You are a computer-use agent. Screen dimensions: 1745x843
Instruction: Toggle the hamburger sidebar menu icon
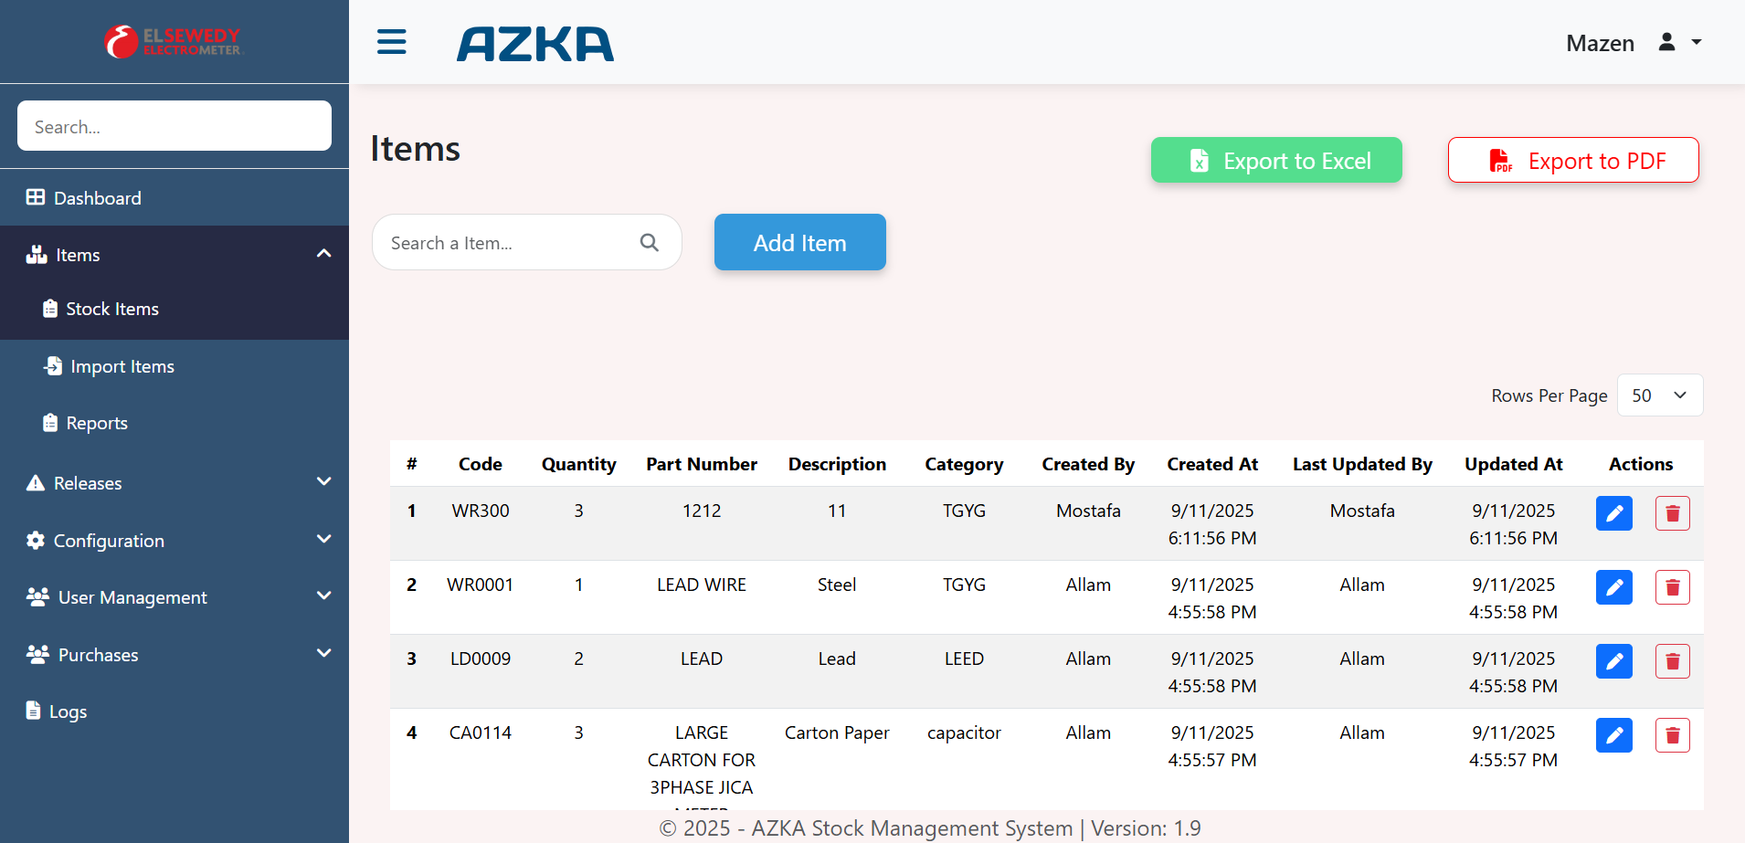click(391, 42)
